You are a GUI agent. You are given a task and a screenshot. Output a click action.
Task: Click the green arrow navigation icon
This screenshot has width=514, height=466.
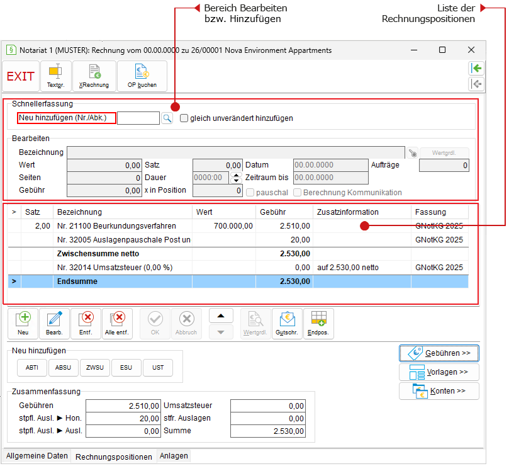(476, 68)
